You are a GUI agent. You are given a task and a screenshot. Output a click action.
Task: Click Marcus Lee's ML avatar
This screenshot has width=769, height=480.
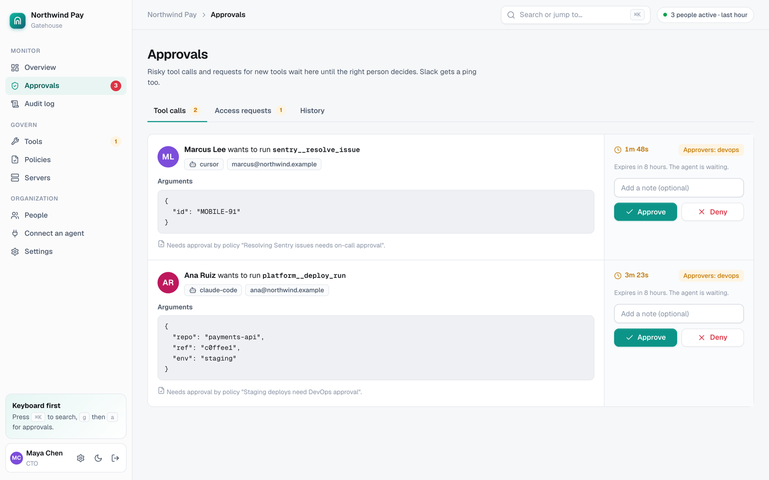168,157
